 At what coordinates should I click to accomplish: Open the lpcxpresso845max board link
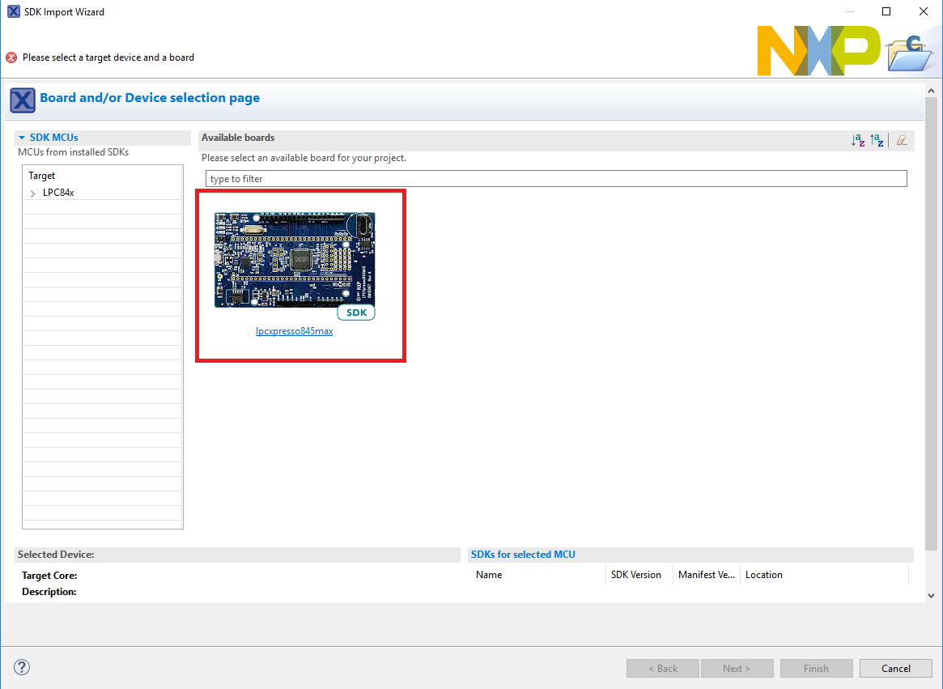tap(294, 331)
